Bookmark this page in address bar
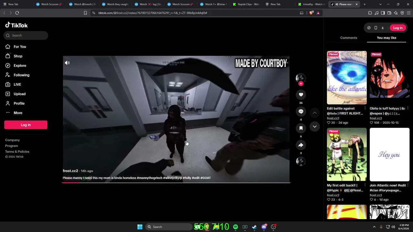Screen dimensions: 413x232 85,13
